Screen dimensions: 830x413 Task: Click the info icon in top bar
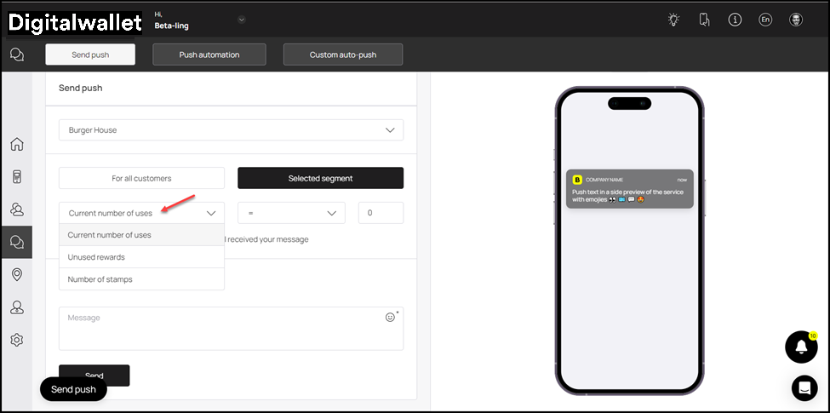click(735, 20)
